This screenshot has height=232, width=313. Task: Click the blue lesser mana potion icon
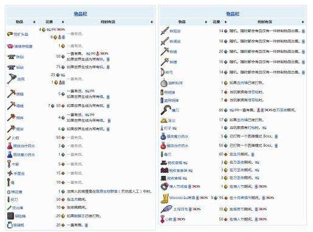click(x=10, y=155)
